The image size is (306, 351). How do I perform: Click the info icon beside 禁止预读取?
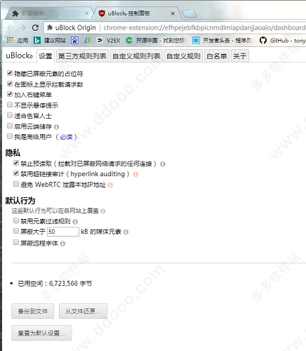point(163,164)
